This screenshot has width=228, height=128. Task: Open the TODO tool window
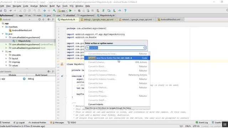click(72, 122)
